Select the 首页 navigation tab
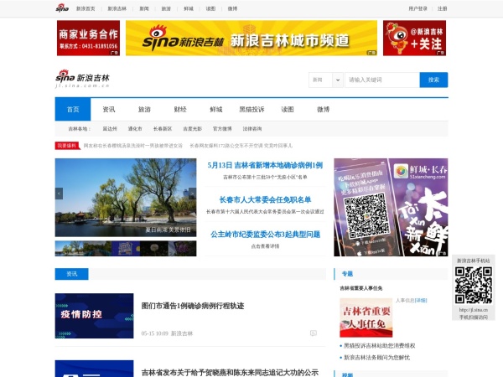Image resolution: width=503 pixels, height=377 pixels. (x=73, y=109)
